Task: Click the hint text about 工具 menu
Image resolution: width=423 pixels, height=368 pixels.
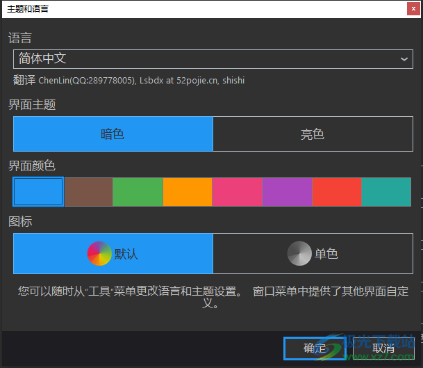Action: tap(213, 298)
